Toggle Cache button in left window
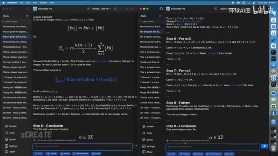 [x=96, y=153]
